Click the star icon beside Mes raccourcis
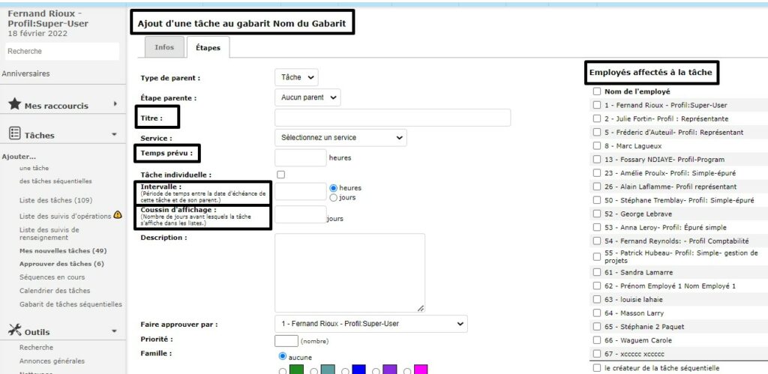This screenshot has height=374, width=768. 14,105
